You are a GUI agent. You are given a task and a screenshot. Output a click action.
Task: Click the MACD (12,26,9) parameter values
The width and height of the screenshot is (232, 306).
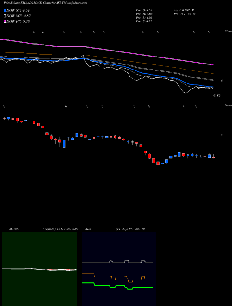tap(60, 229)
